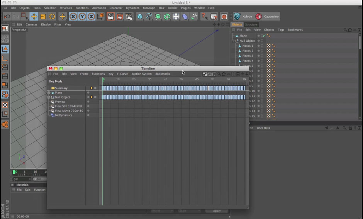The height and width of the screenshot is (219, 363).
Task: Click Pieces 1 checkerboard texture tag
Action: 268,46
